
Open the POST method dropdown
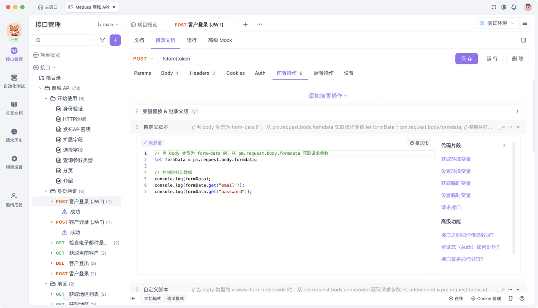coord(143,59)
